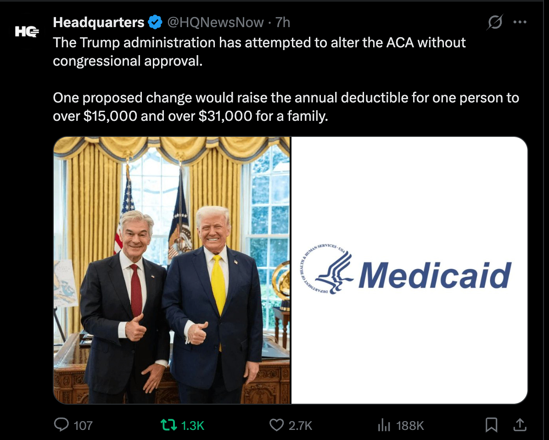The image size is (549, 440).
Task: Open the view analytics bar-chart icon
Action: pos(384,425)
